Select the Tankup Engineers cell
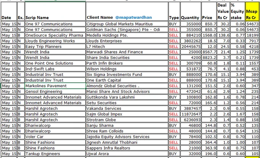This screenshot has width=260, height=158. (x=55, y=153)
